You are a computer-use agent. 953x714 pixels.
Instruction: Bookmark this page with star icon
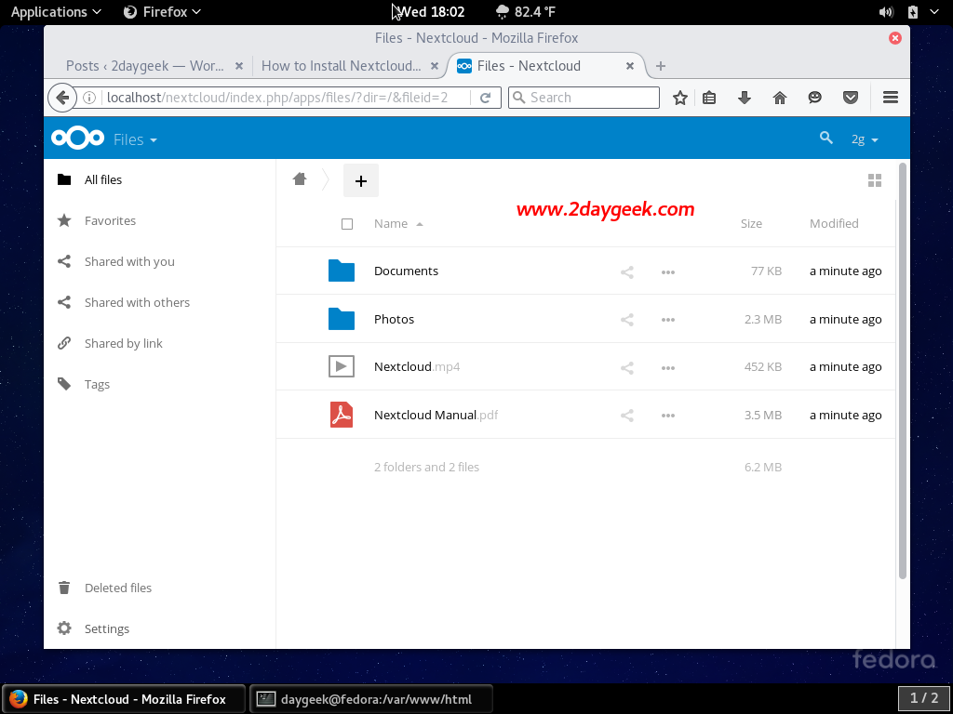pos(680,97)
